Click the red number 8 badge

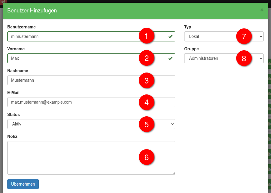pos(244,58)
